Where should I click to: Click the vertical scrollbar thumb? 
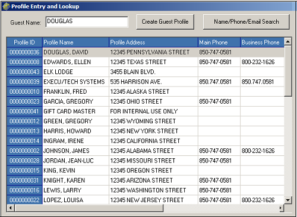coord(287,71)
